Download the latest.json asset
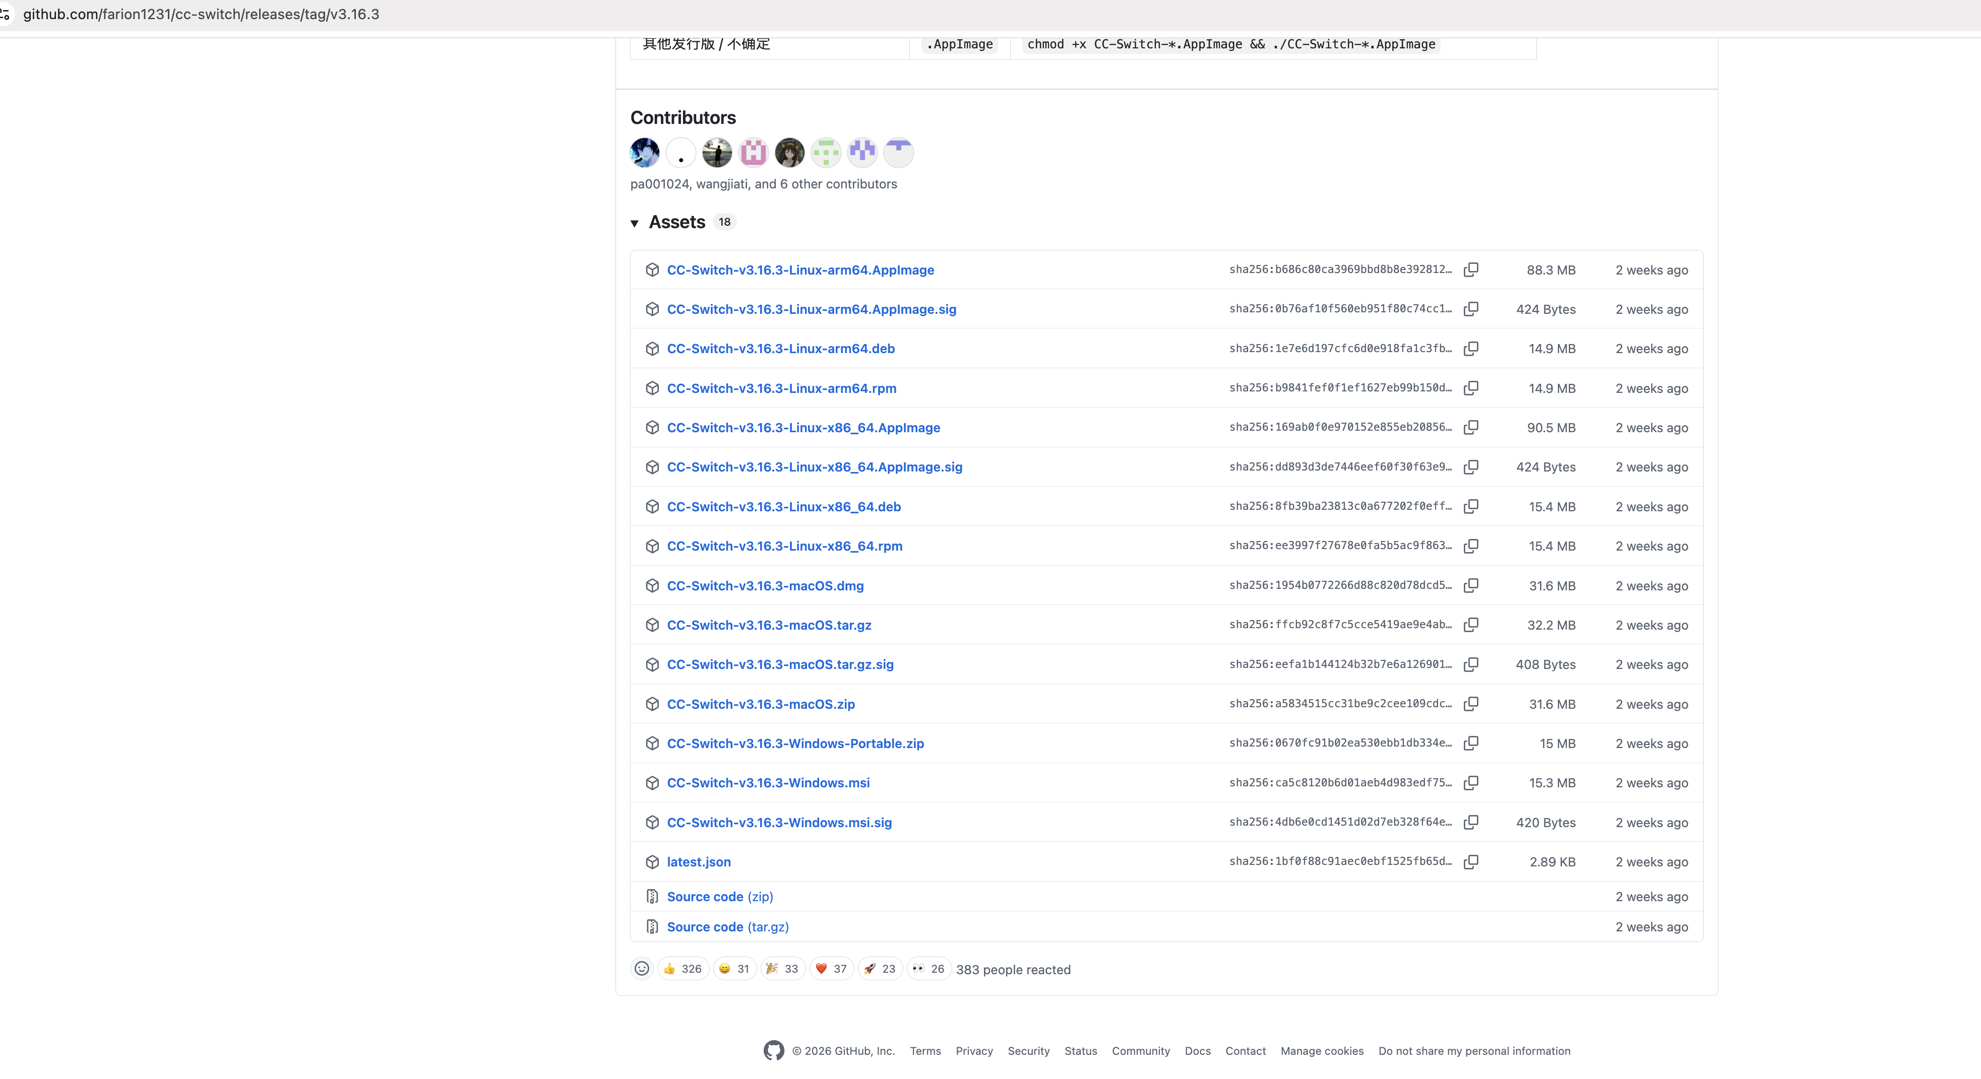This screenshot has height=1079, width=1981. (698, 861)
